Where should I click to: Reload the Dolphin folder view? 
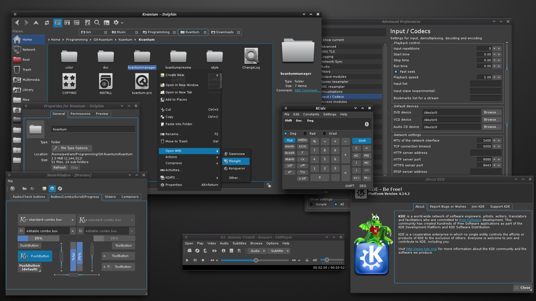pos(47,23)
